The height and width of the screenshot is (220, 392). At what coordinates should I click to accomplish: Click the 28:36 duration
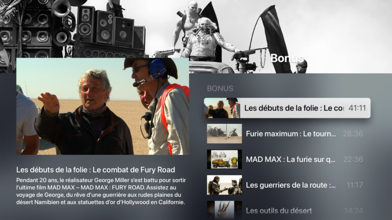pyautogui.click(x=353, y=133)
